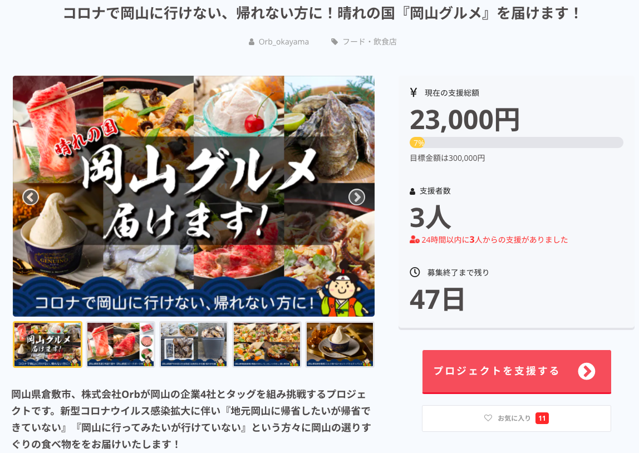Select the second thumbnail showing sliced beef
This screenshot has width=639, height=453.
tap(121, 344)
